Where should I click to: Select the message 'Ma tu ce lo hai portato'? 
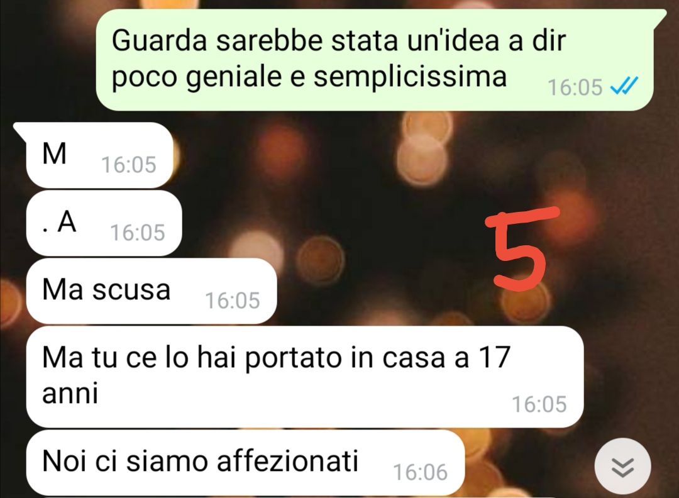tap(305, 377)
